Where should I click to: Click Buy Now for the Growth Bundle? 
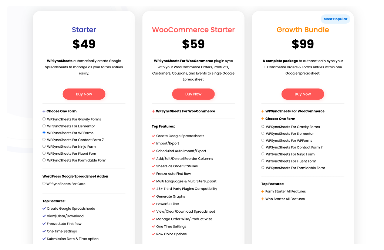pos(303,94)
